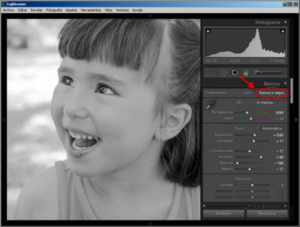300x227 pixels.
Task: Choose Color treatment
Action: click(x=247, y=92)
